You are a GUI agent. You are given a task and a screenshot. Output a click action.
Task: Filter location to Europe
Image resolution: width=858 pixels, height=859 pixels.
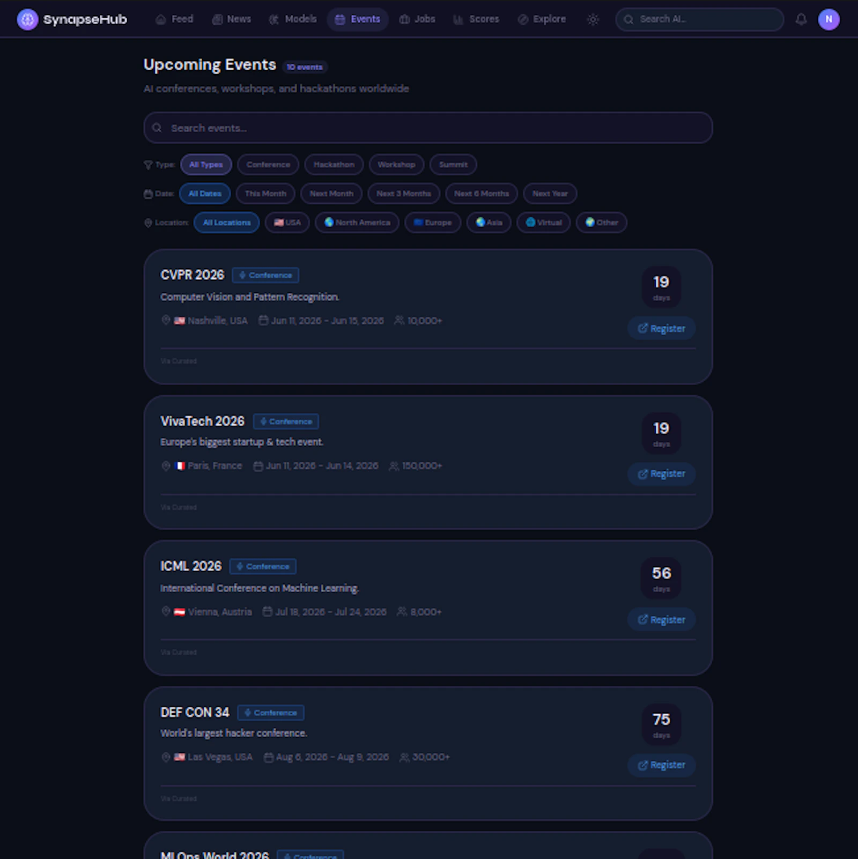coord(433,223)
